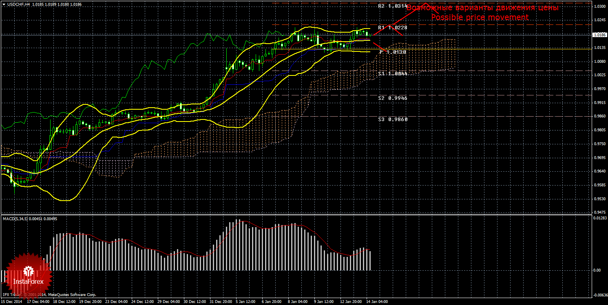
Task: Click the 0.9530 price axis label
Action: click(x=599, y=199)
